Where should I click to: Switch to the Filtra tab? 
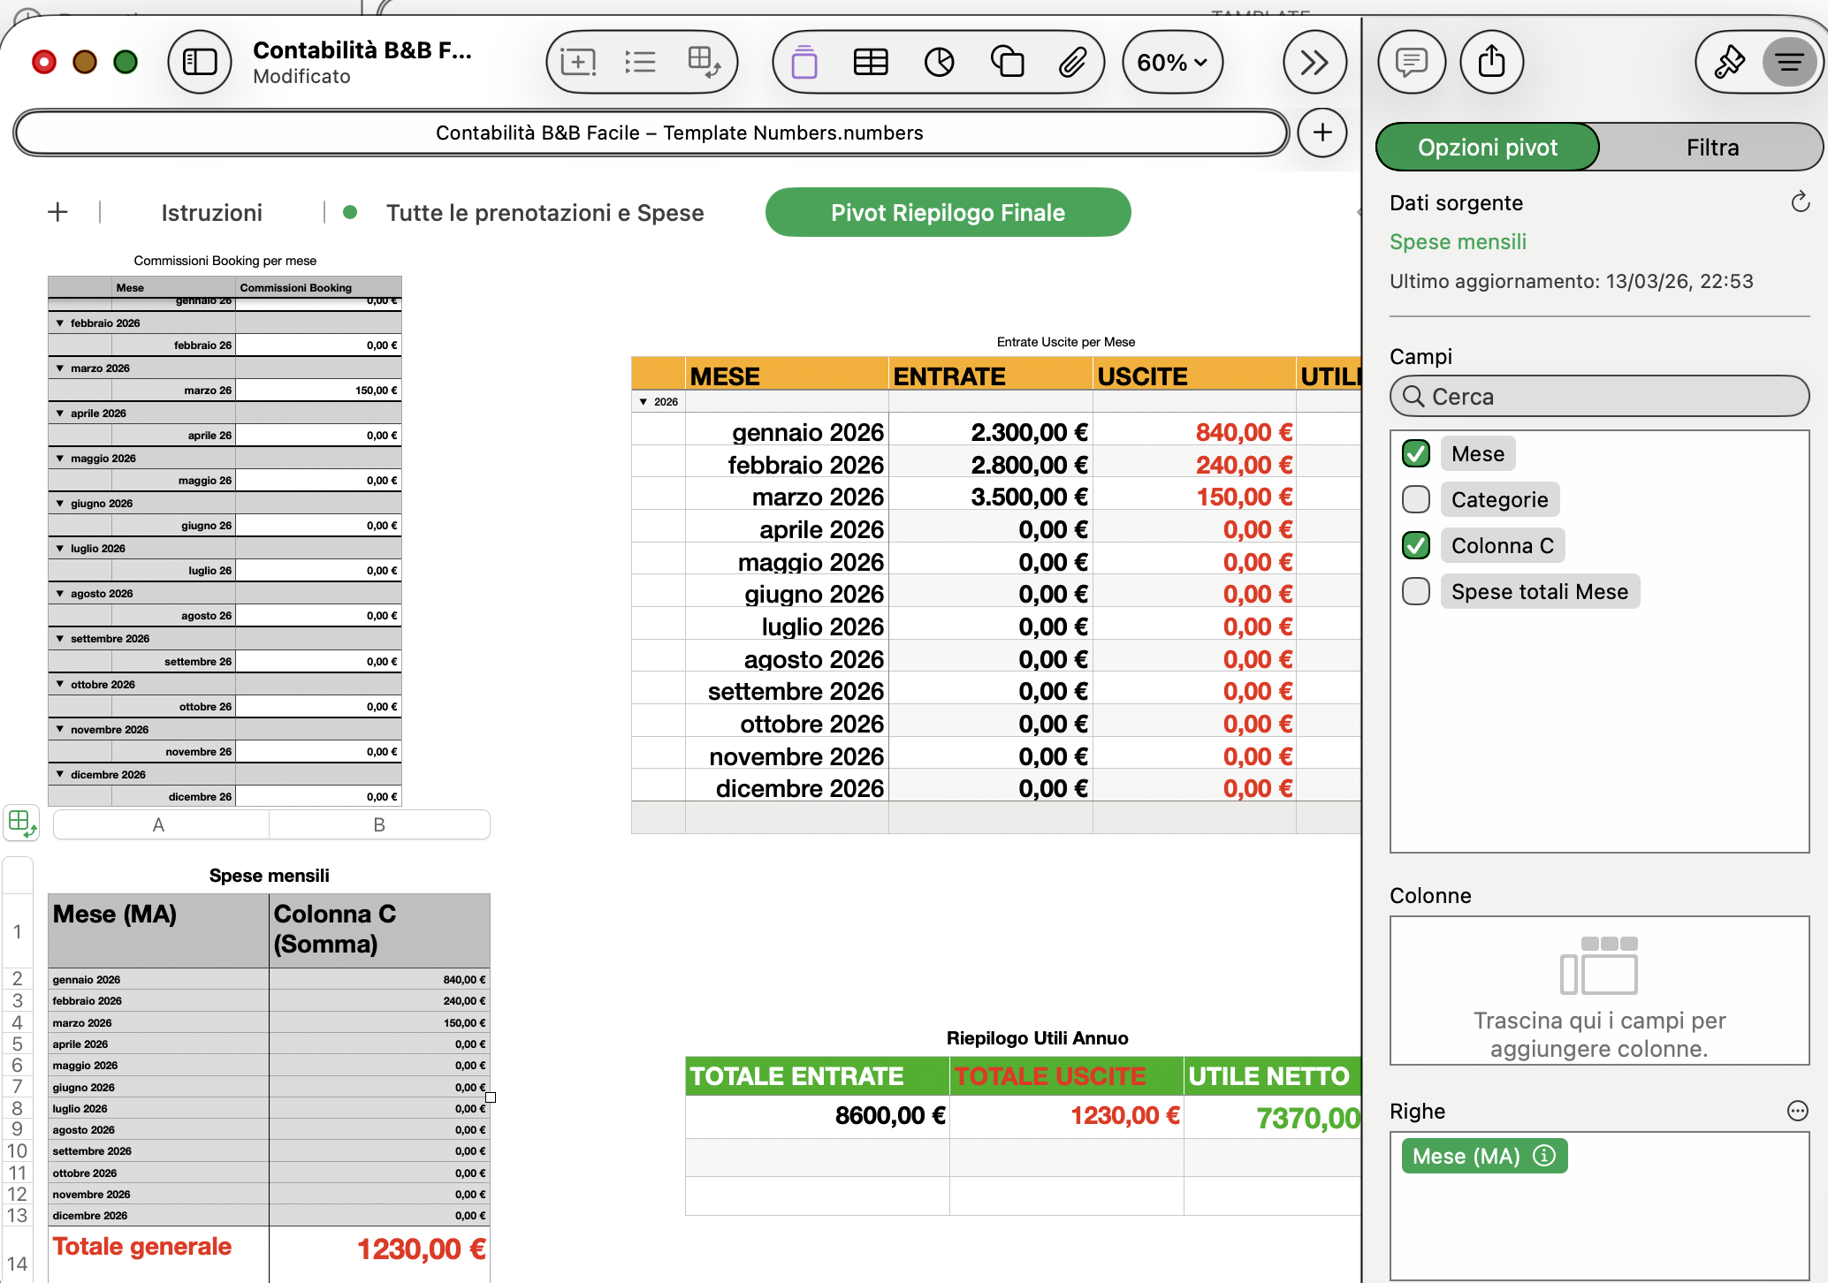coord(1711,148)
